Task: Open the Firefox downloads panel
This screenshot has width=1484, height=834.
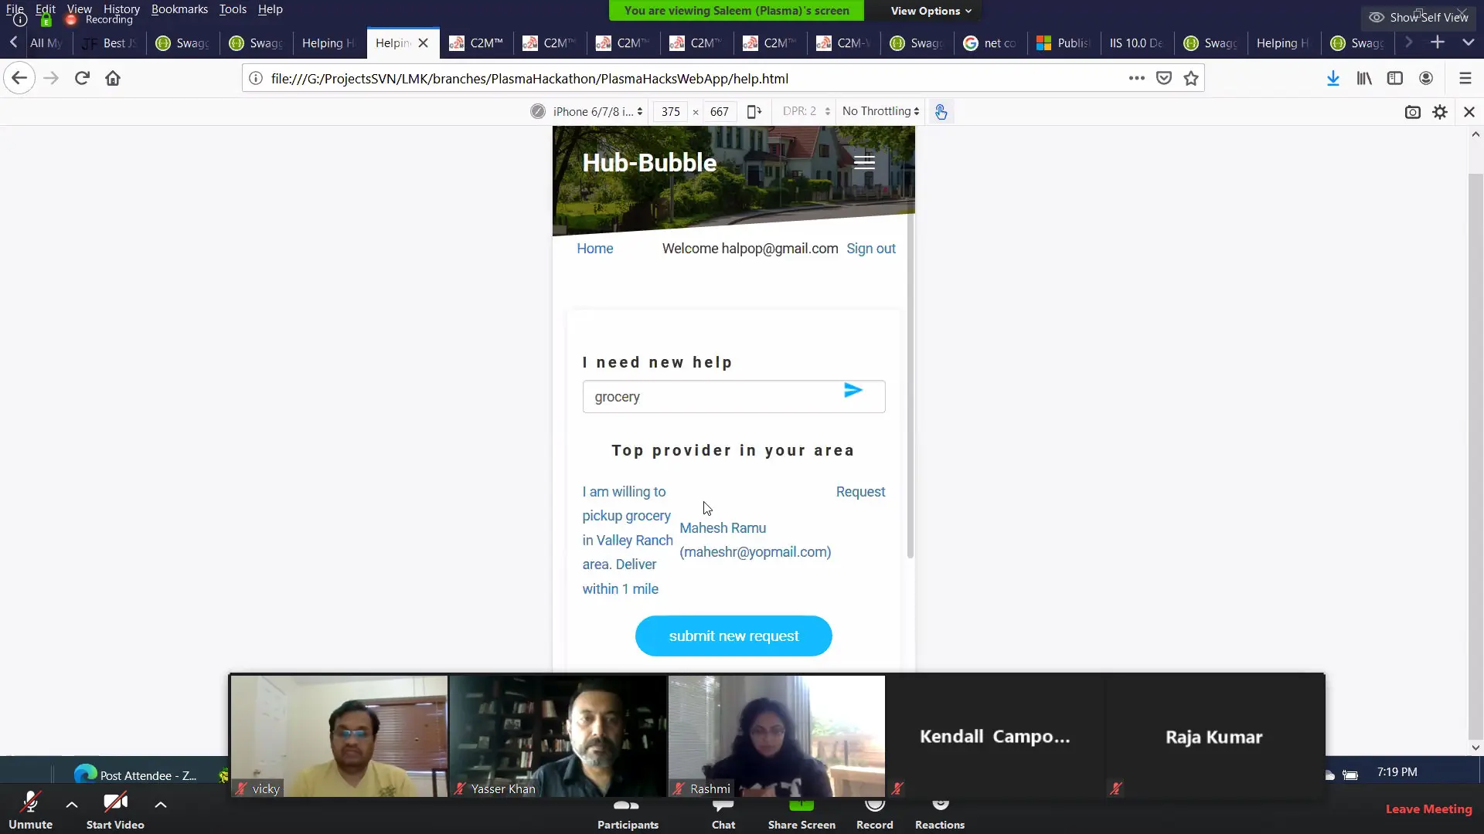Action: point(1333,78)
